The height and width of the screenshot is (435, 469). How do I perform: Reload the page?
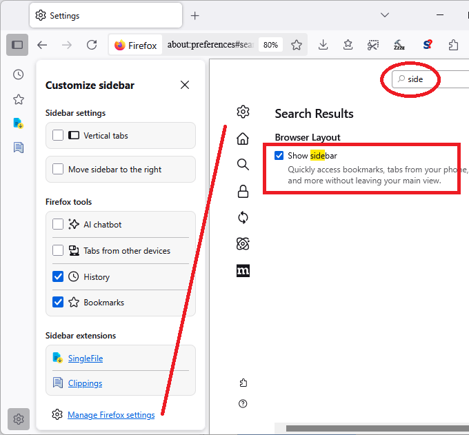coord(92,45)
